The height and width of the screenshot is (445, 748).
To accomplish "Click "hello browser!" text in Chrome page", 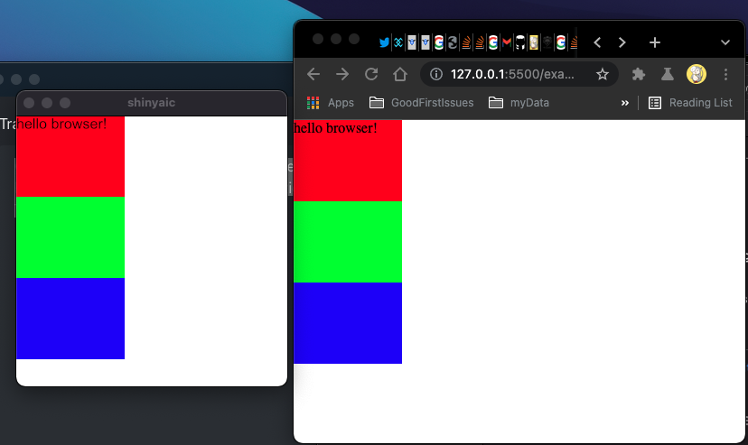I will (335, 128).
